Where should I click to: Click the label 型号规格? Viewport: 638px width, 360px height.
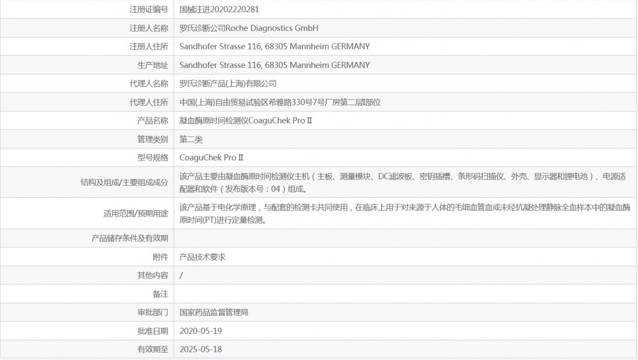pyautogui.click(x=153, y=157)
